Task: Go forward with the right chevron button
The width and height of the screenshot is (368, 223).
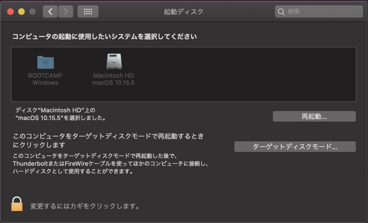Action: click(x=66, y=12)
